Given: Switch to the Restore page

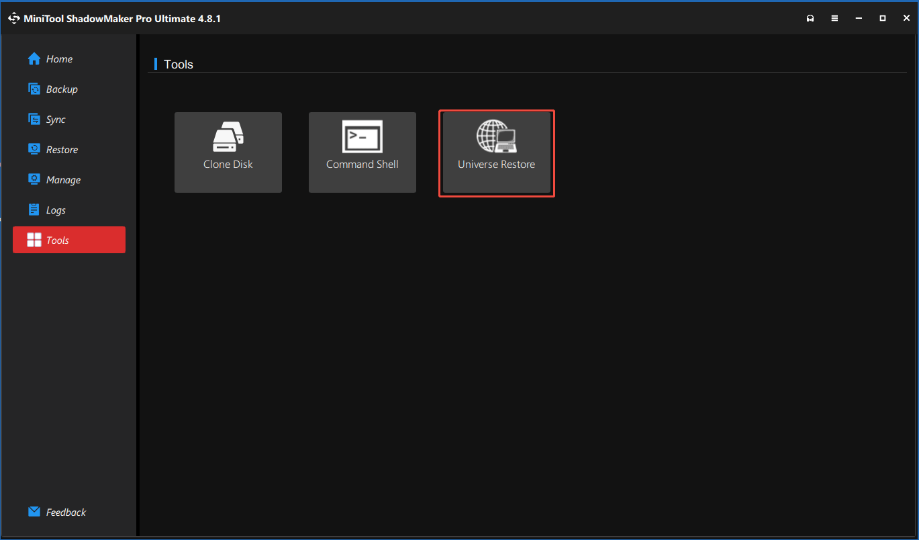Looking at the screenshot, I should click(68, 150).
